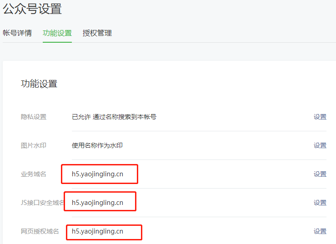Click the 使用名称作为水印 text
The height and width of the screenshot is (244, 336).
click(x=97, y=145)
